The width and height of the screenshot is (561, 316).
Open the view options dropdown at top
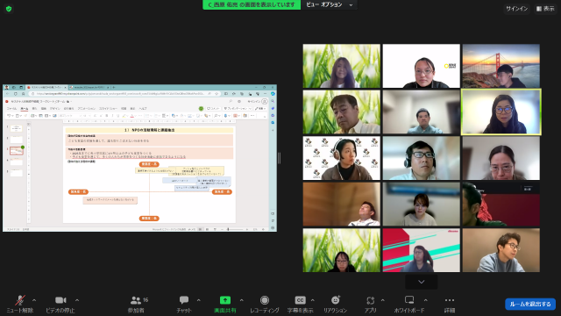pos(330,4)
